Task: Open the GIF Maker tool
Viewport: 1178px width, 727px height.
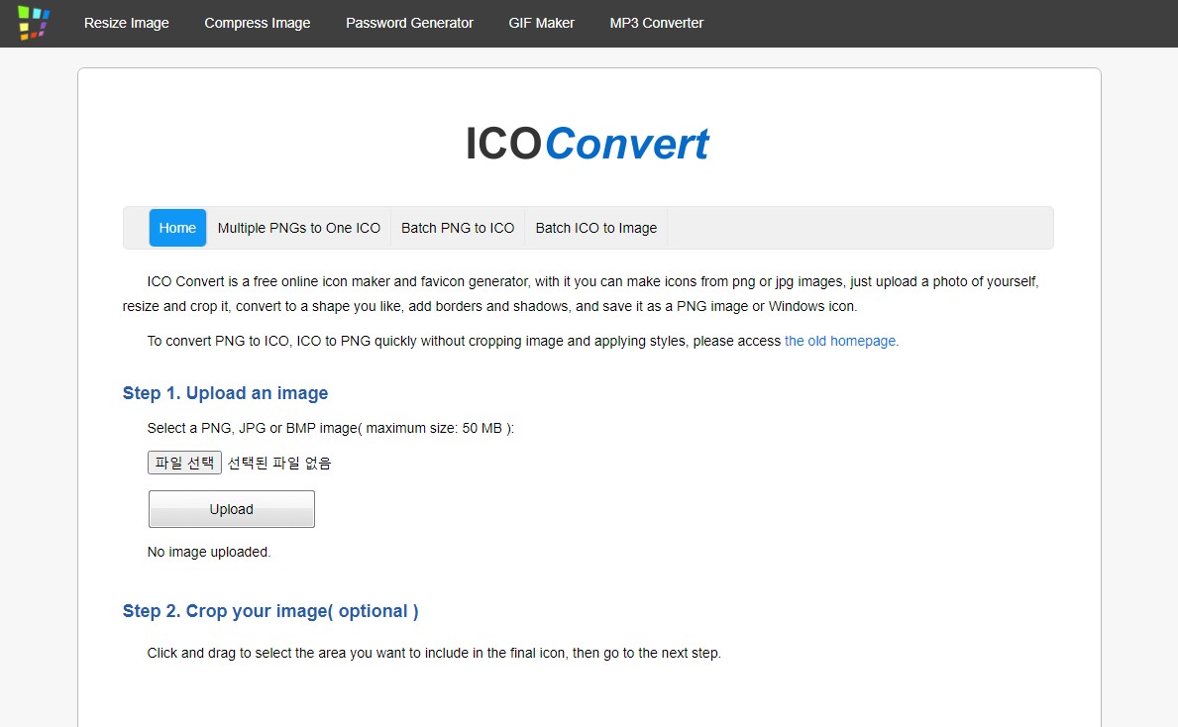Action: click(541, 24)
